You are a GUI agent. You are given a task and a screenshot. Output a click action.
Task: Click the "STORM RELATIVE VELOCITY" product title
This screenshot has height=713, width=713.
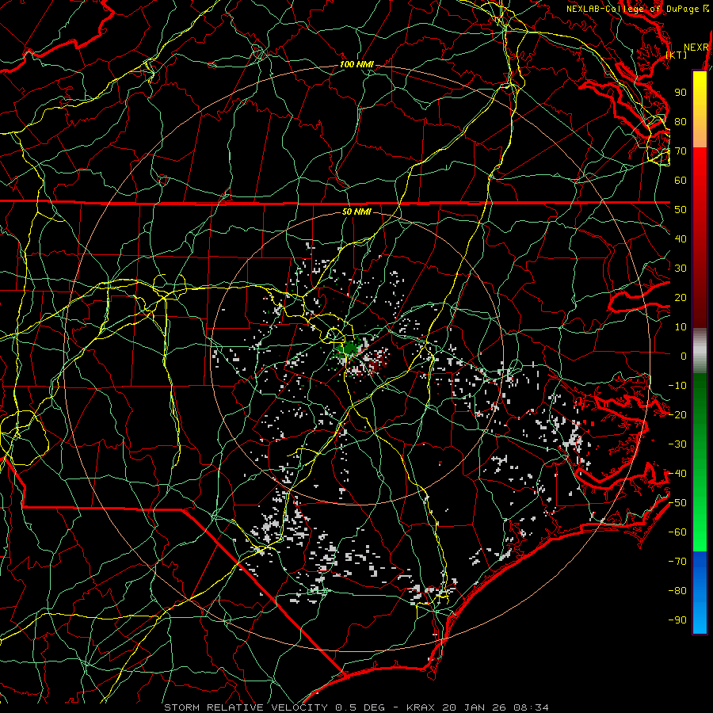(246, 707)
